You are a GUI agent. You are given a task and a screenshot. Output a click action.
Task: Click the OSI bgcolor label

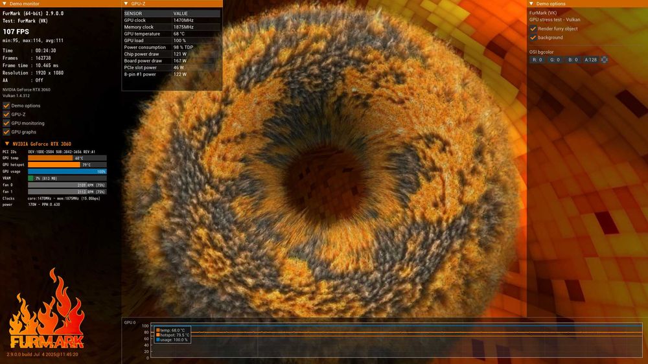pyautogui.click(x=541, y=52)
